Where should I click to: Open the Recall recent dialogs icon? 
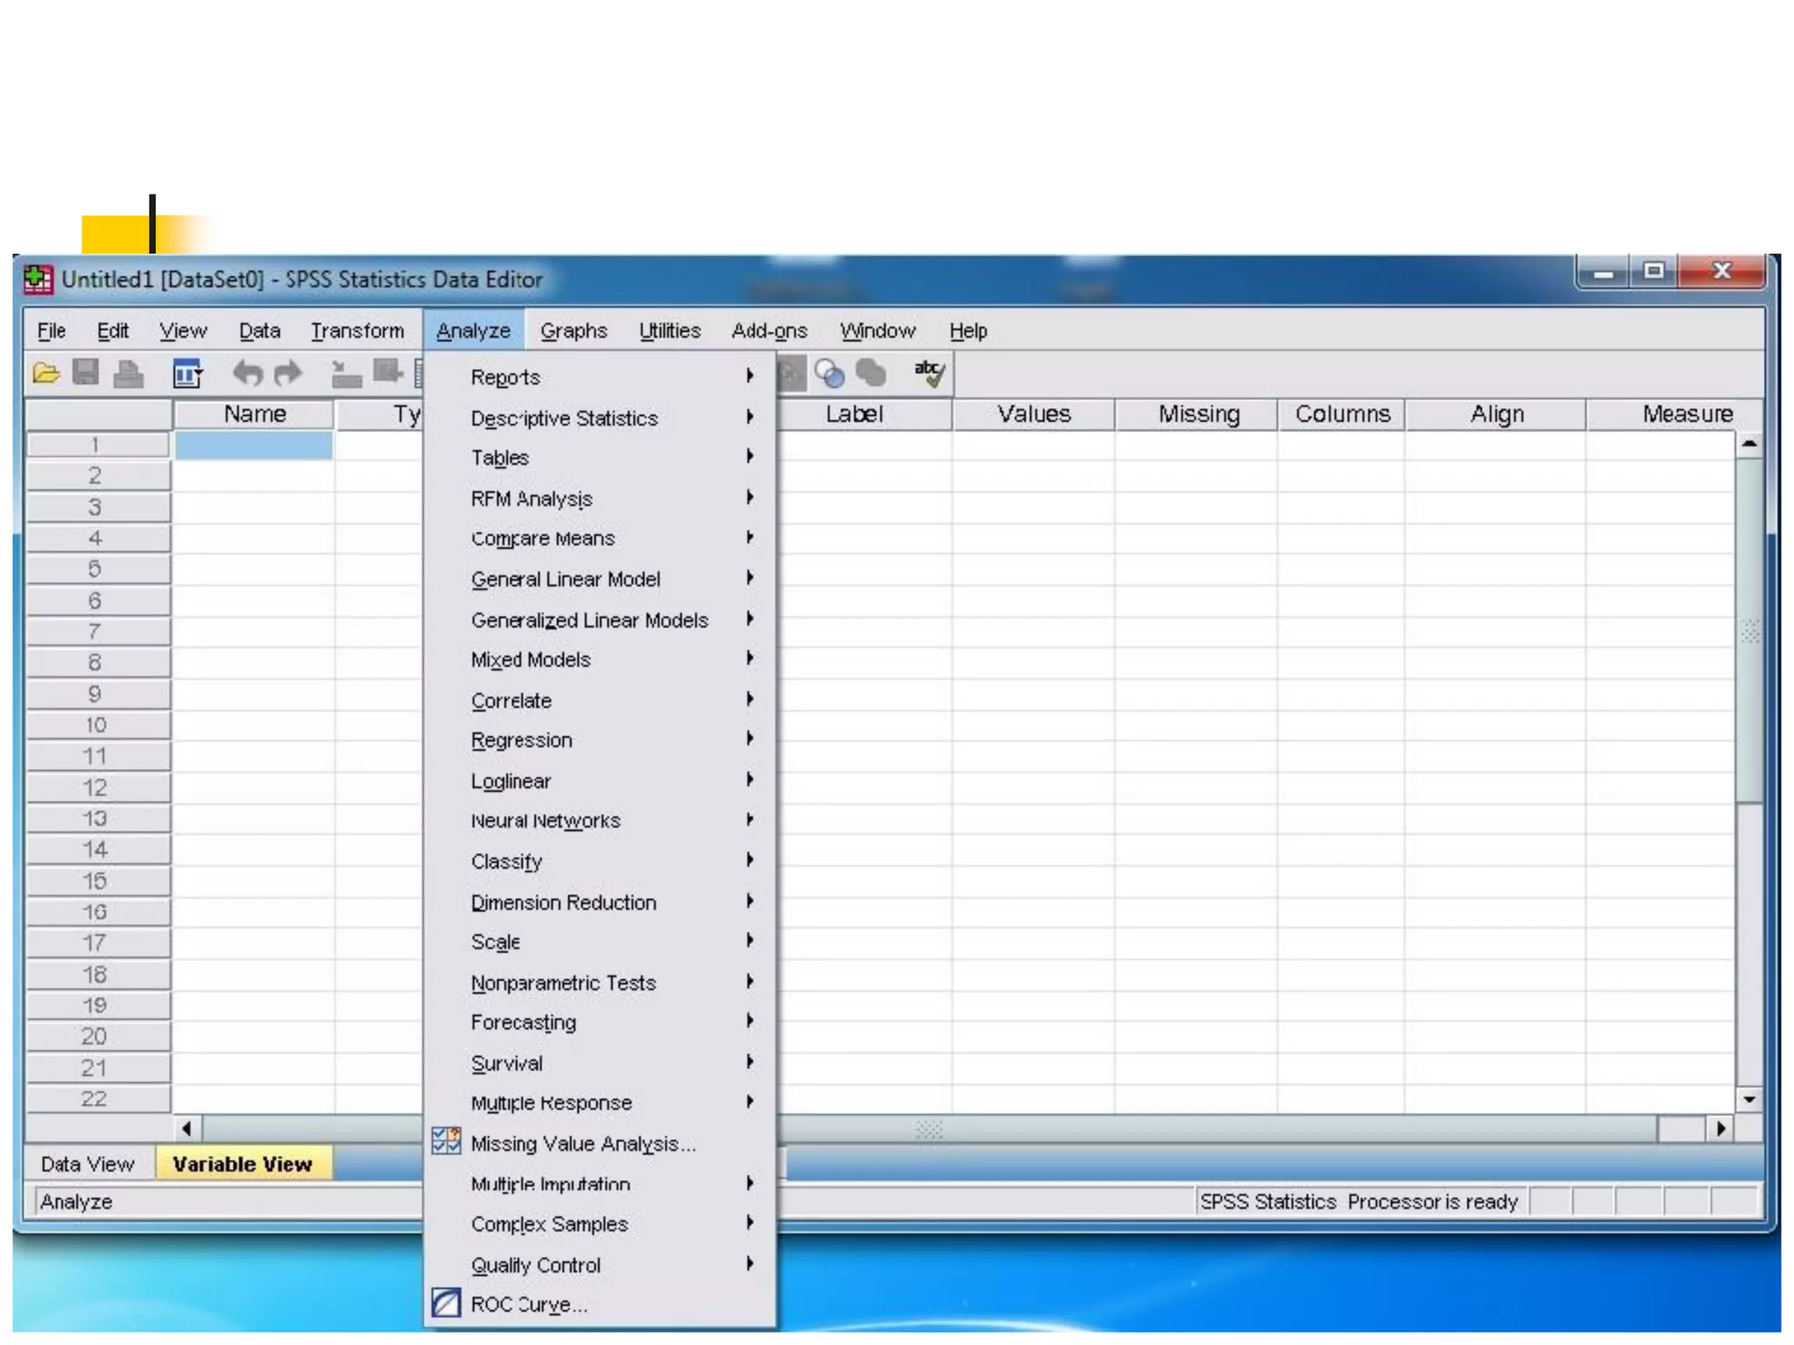point(187,375)
